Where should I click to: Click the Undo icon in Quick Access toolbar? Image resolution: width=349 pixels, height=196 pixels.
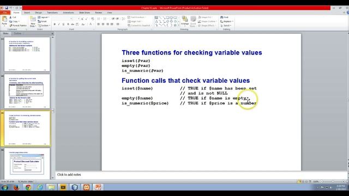tap(11, 8)
